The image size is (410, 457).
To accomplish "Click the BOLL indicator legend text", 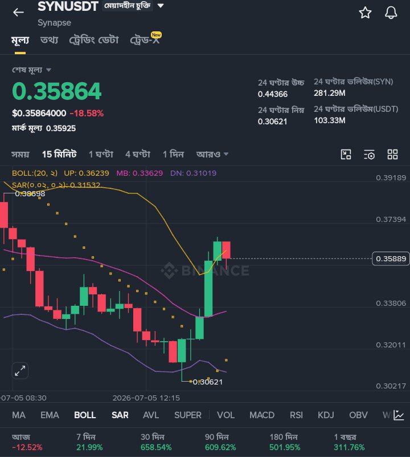I will (x=114, y=173).
